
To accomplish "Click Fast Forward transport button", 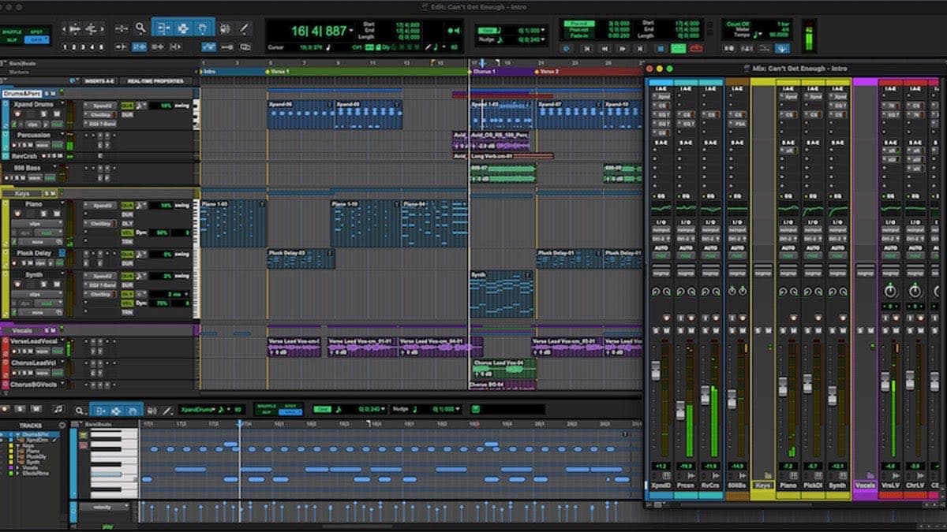I will pos(623,48).
